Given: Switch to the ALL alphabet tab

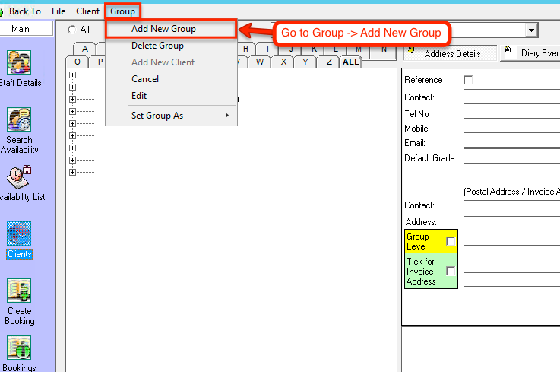Looking at the screenshot, I should tap(350, 62).
